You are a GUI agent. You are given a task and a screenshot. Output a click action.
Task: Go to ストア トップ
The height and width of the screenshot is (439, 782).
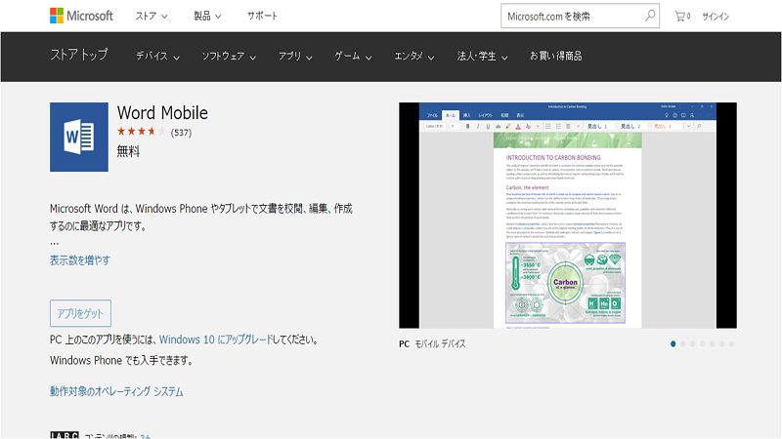tap(79, 55)
